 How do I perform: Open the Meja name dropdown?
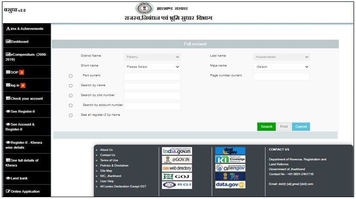point(281,67)
